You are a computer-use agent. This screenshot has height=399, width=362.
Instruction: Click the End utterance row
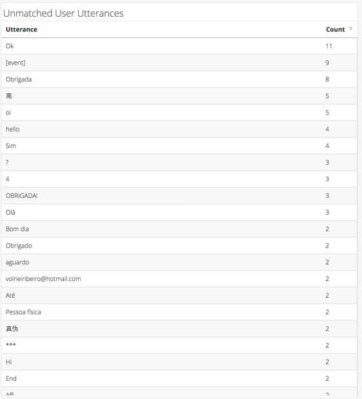point(179,378)
